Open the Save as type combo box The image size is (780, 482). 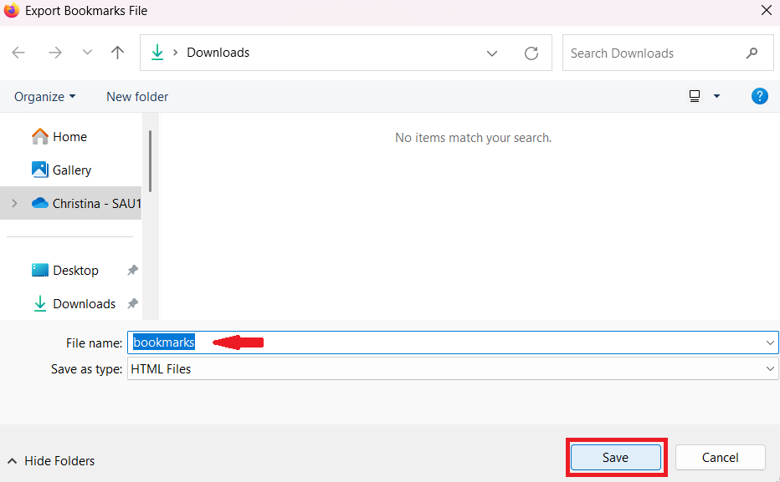[453, 369]
